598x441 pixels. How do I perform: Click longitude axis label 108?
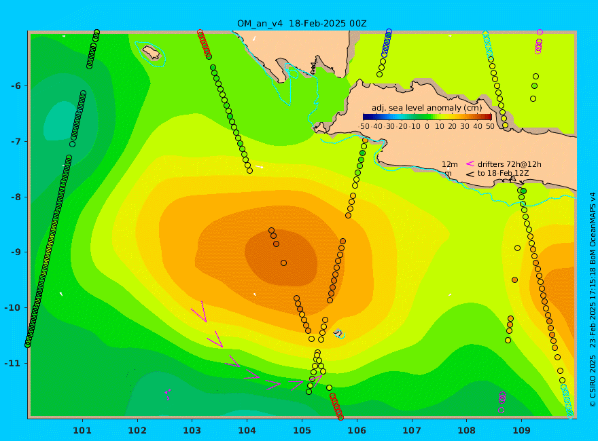pos(467,431)
